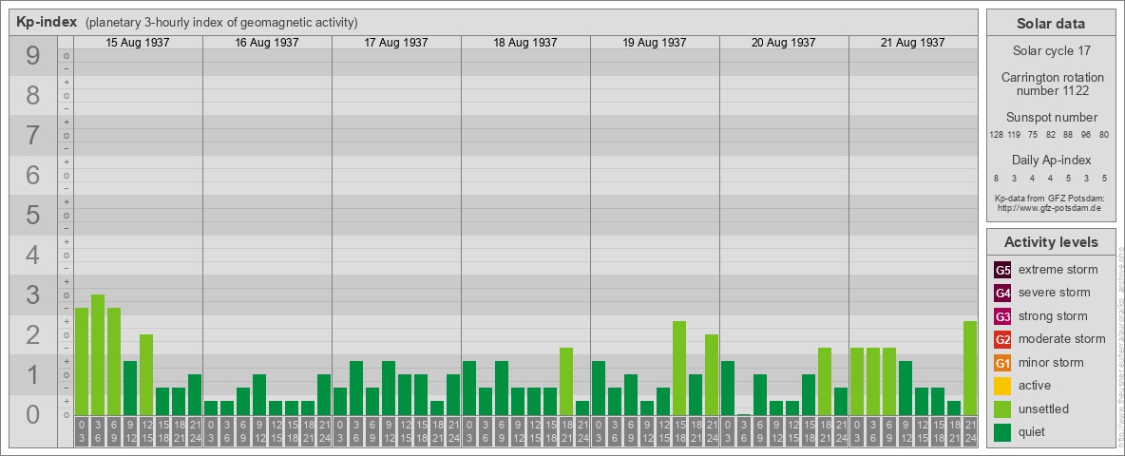Click the Kp scale number 0
Image resolution: width=1125 pixels, height=456 pixels.
[x=33, y=414]
